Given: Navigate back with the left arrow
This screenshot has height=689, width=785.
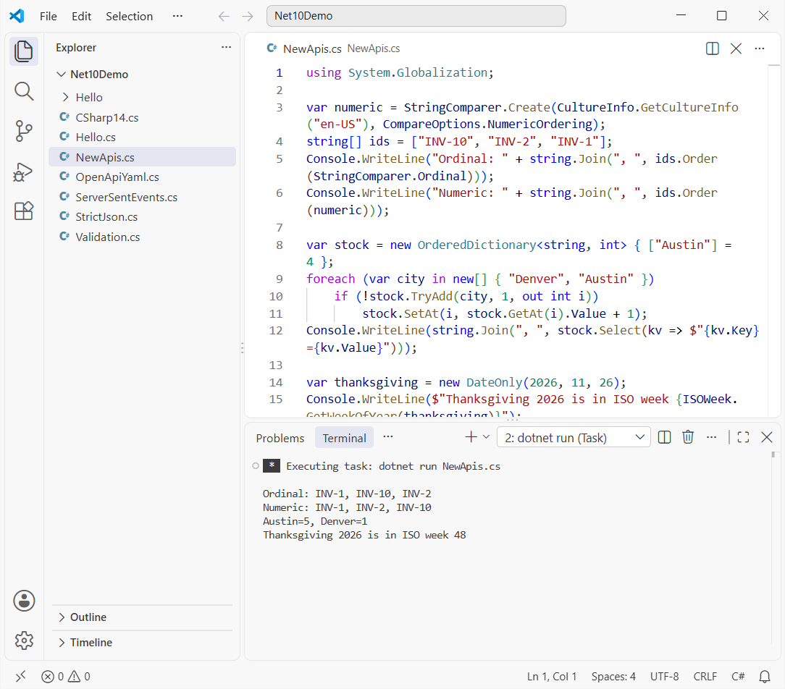Looking at the screenshot, I should (x=224, y=16).
